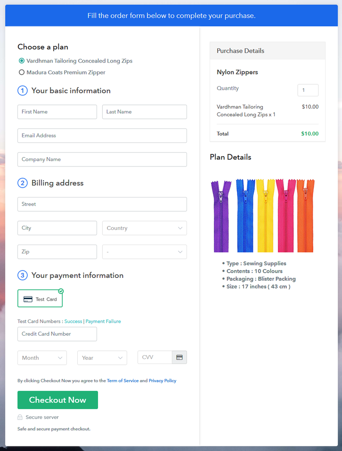342x451 pixels.
Task: Click the Nylon Zippers product title
Action: (237, 72)
